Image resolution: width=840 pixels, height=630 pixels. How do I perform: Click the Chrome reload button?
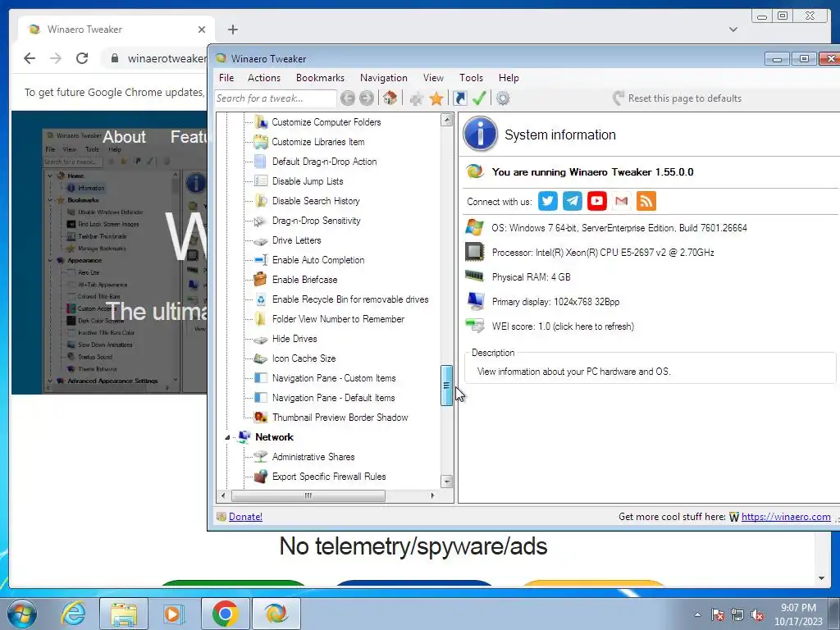pyautogui.click(x=82, y=58)
